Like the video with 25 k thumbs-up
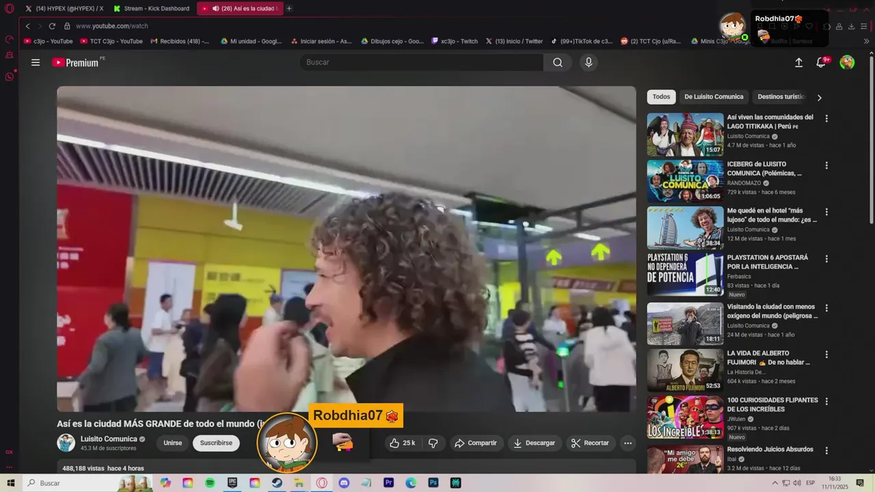This screenshot has width=875, height=492. [402, 443]
